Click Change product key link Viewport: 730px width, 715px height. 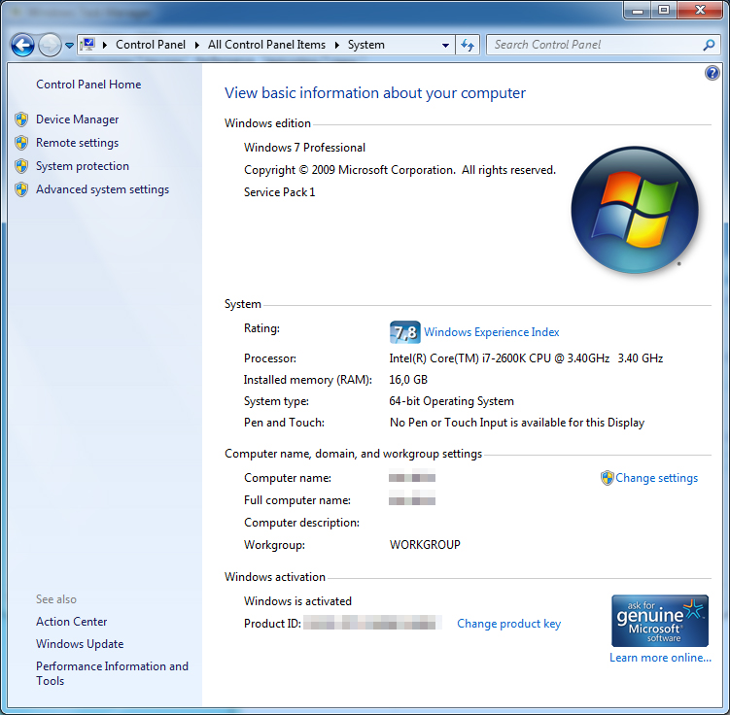(508, 624)
